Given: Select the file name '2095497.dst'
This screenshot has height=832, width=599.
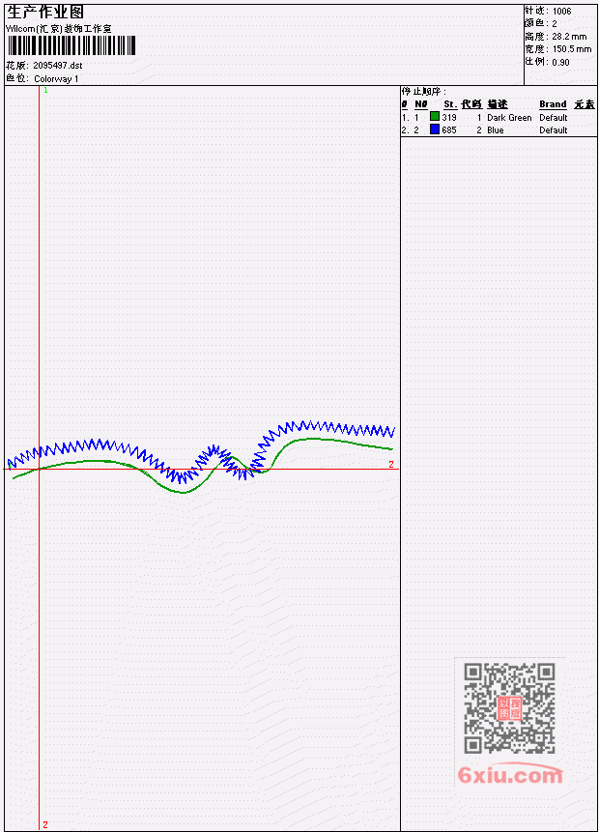Looking at the screenshot, I should click(x=58, y=66).
